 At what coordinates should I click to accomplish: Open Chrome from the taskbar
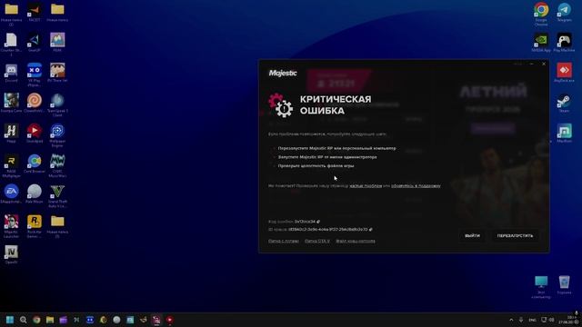pyautogui.click(x=36, y=320)
